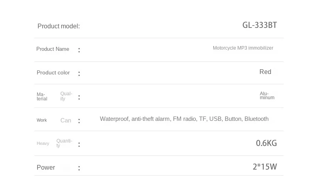This screenshot has height=185, width=312.
Task: Select the 'Aluminum' material value
Action: click(267, 96)
